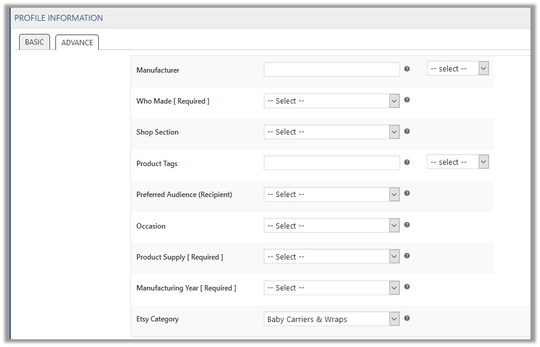Click help icon beside Who Made dropdown
The height and width of the screenshot is (347, 540).
click(x=407, y=100)
